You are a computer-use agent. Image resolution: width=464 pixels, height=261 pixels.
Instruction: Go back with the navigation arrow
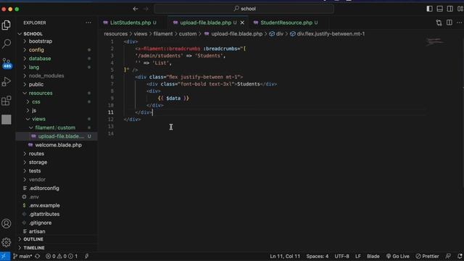click(136, 9)
